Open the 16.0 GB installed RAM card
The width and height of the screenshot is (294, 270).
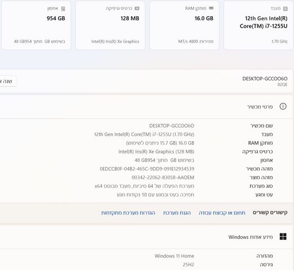click(184, 25)
